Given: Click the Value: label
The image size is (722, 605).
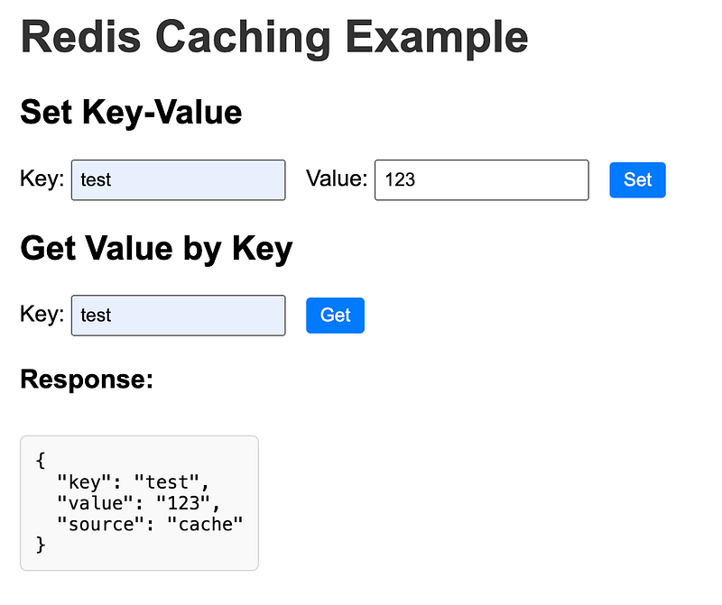Looking at the screenshot, I should point(337,179).
